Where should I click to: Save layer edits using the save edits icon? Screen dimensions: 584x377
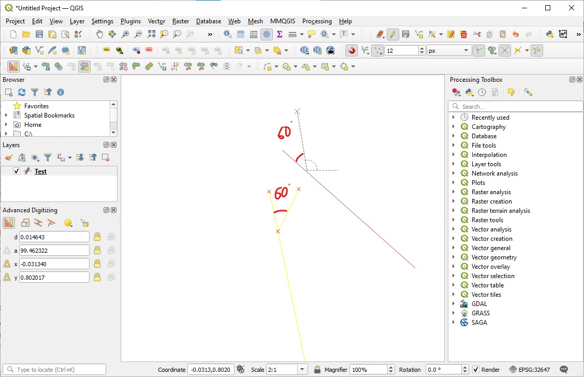(x=406, y=34)
